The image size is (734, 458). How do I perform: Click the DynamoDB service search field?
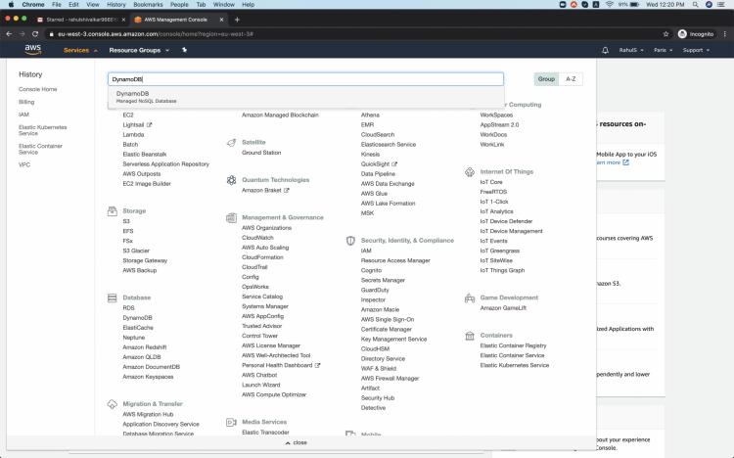(x=305, y=79)
